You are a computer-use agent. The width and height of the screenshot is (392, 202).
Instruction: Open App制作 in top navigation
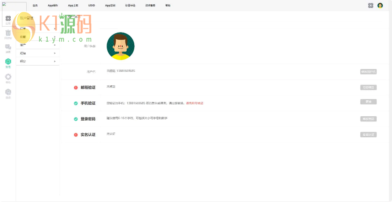tap(53, 6)
